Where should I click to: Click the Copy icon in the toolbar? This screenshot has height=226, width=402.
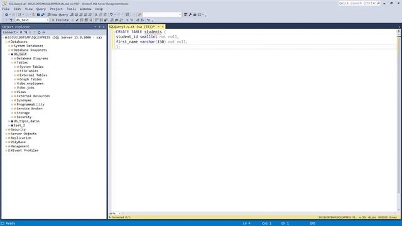tap(100, 14)
